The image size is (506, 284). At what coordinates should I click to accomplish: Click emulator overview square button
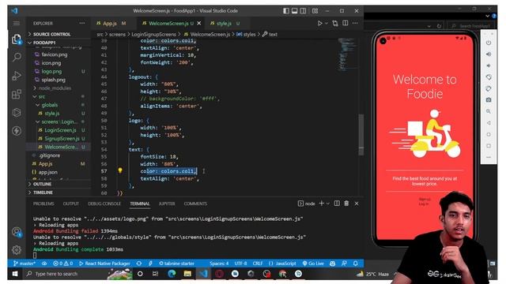coord(489,146)
